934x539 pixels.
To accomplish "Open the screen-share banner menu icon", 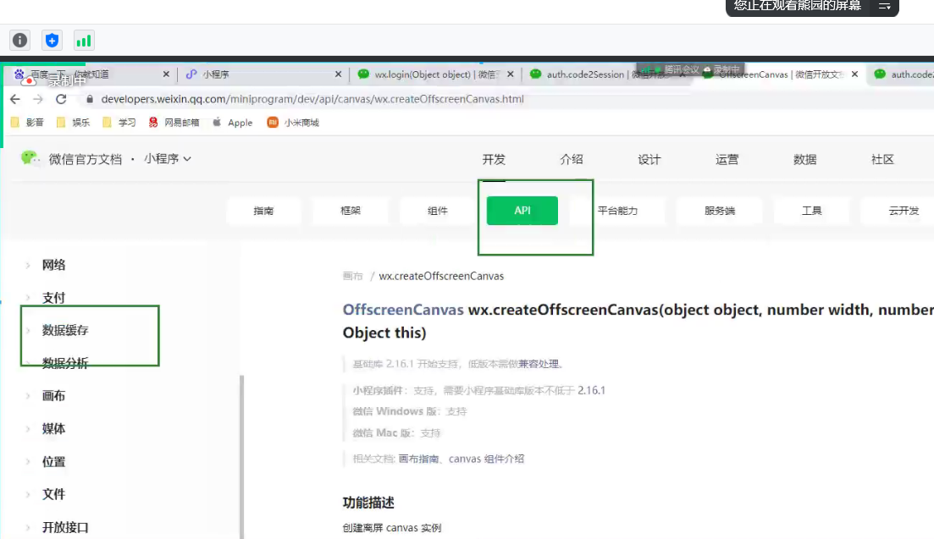I will [885, 6].
